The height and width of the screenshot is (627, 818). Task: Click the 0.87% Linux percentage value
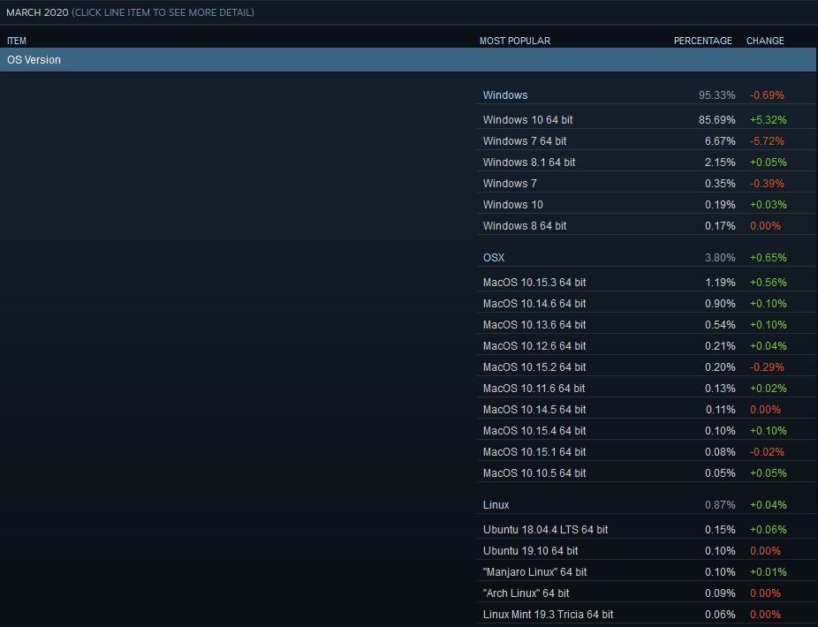tap(720, 505)
